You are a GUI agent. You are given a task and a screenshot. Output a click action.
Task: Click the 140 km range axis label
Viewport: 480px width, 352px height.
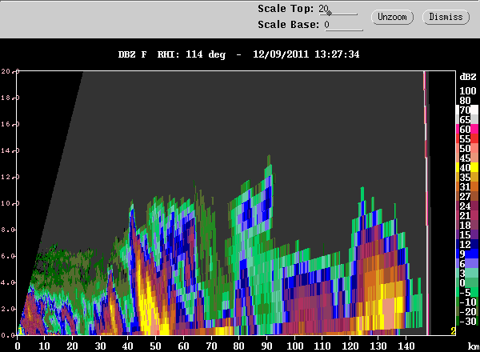[x=406, y=346]
